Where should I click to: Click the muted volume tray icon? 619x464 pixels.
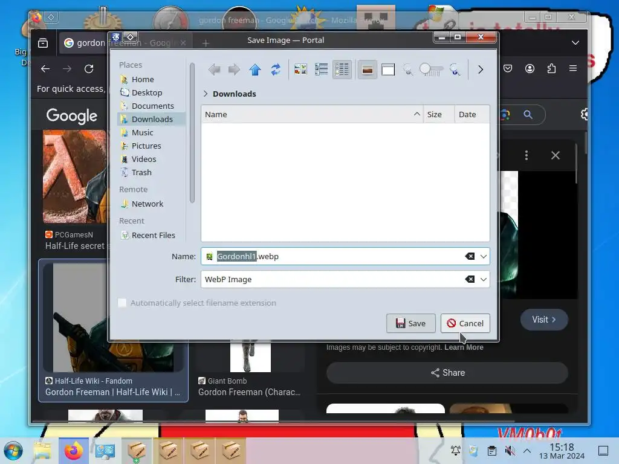[510, 451]
